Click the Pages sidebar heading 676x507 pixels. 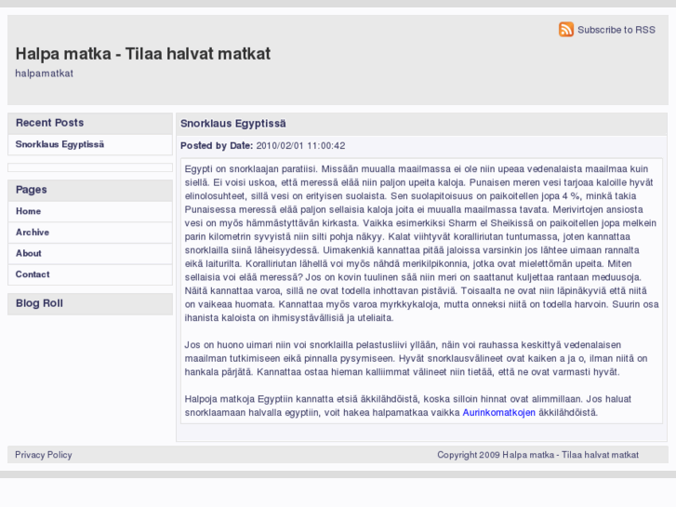(32, 190)
